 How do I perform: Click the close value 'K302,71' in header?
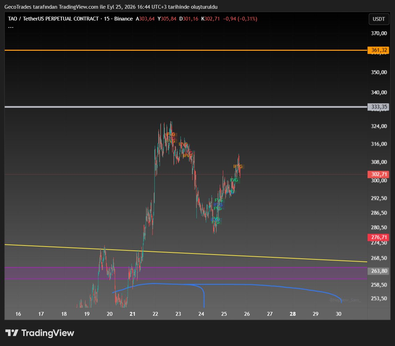coord(210,19)
